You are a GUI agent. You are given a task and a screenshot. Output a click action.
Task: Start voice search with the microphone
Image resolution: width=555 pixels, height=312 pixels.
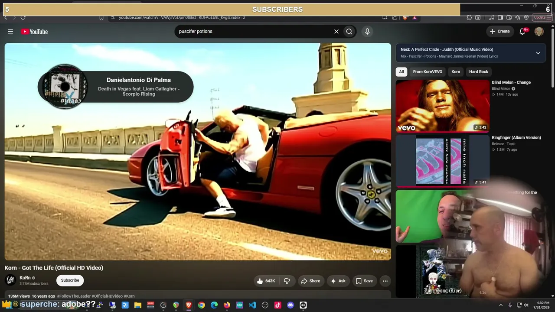tap(367, 31)
